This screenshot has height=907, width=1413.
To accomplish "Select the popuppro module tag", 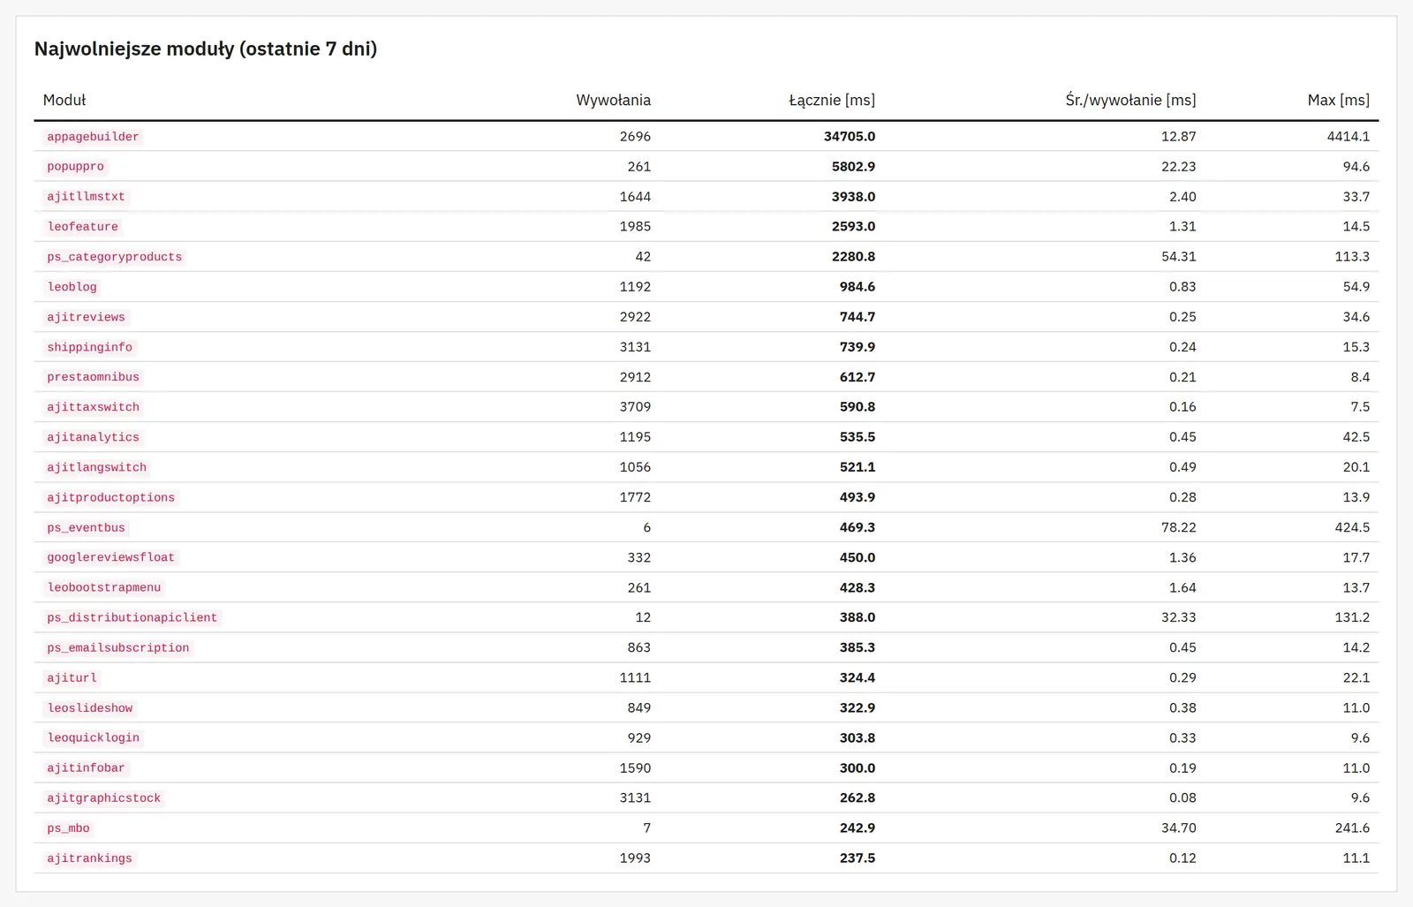I will [x=75, y=167].
